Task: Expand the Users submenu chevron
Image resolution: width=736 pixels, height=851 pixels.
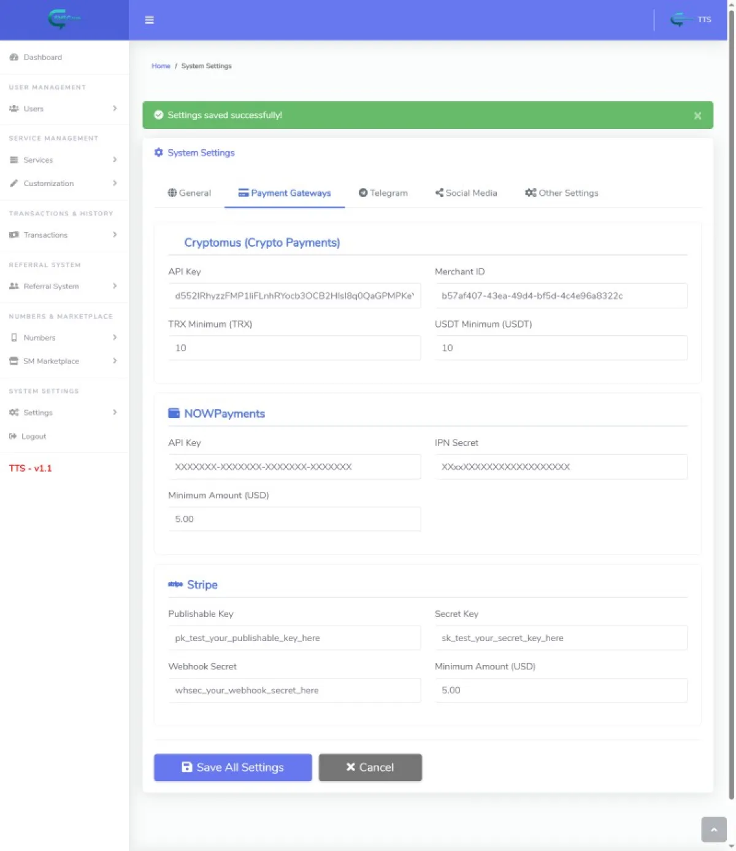Action: [115, 109]
